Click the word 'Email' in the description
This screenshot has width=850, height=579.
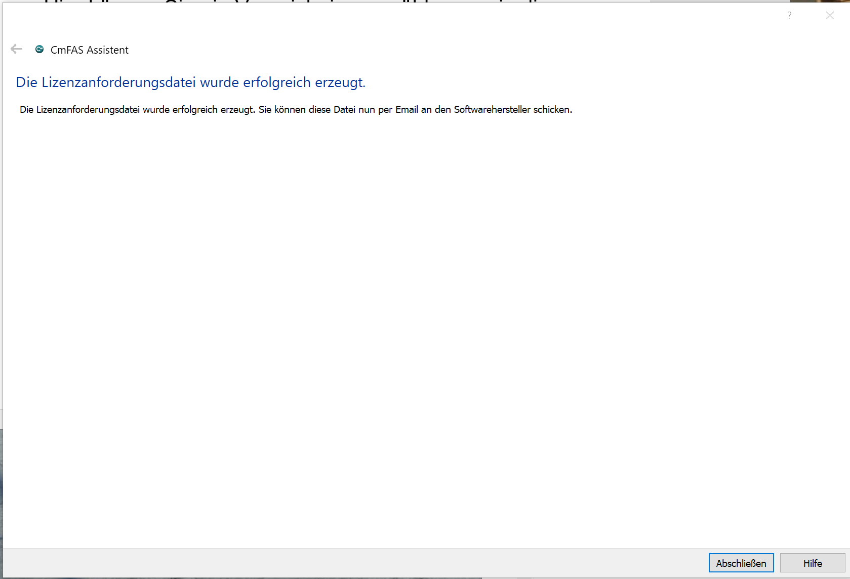pos(407,110)
